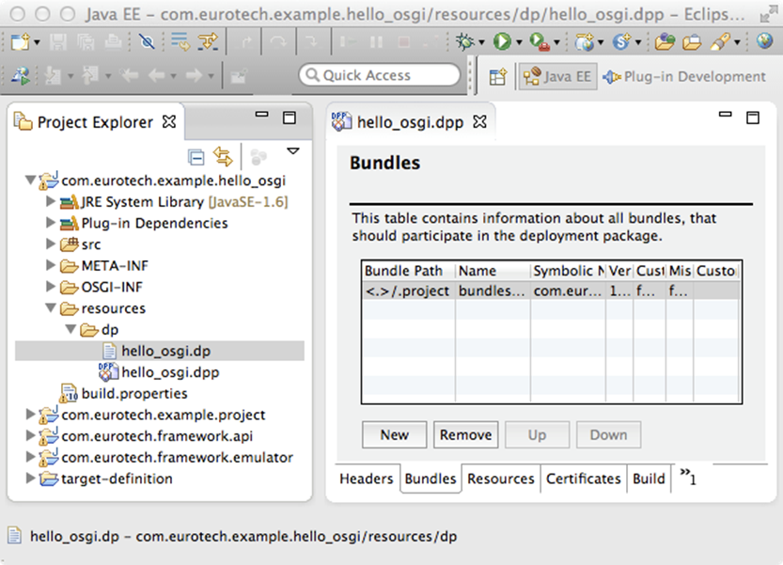Click the Remove button
The image size is (783, 565).
(x=465, y=434)
